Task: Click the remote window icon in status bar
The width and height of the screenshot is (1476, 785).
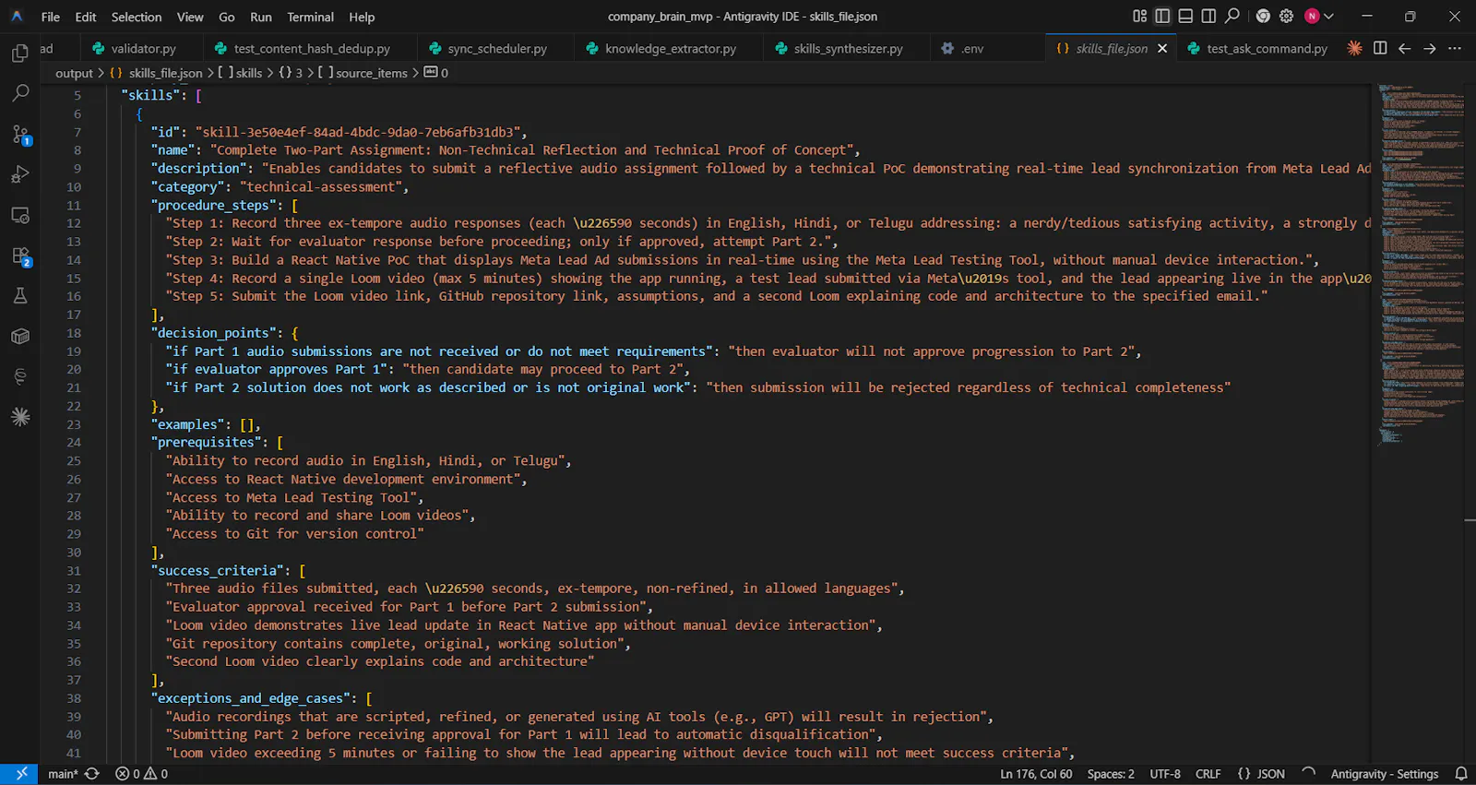Action: (x=19, y=774)
